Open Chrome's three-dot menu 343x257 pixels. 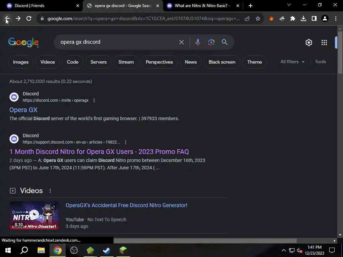pyautogui.click(x=336, y=19)
